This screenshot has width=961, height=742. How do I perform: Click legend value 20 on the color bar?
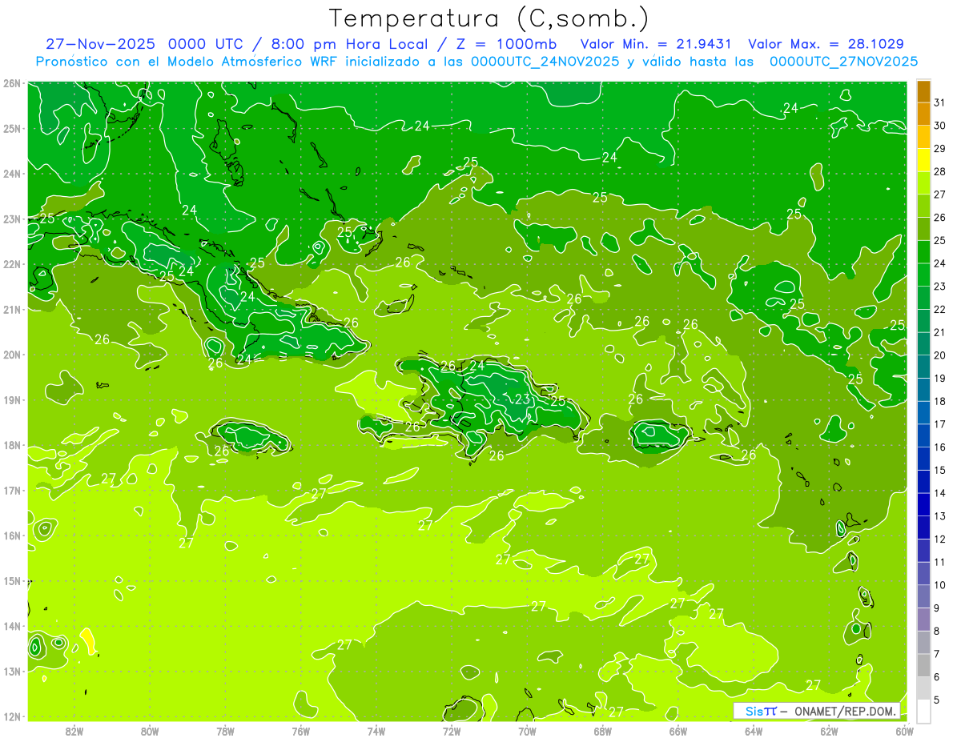click(x=940, y=355)
